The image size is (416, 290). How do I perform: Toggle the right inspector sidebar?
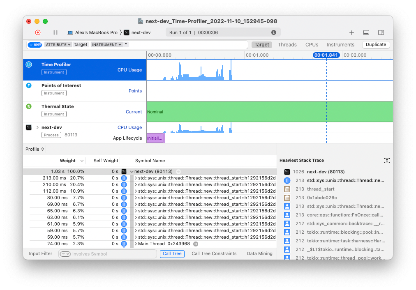coord(381,32)
